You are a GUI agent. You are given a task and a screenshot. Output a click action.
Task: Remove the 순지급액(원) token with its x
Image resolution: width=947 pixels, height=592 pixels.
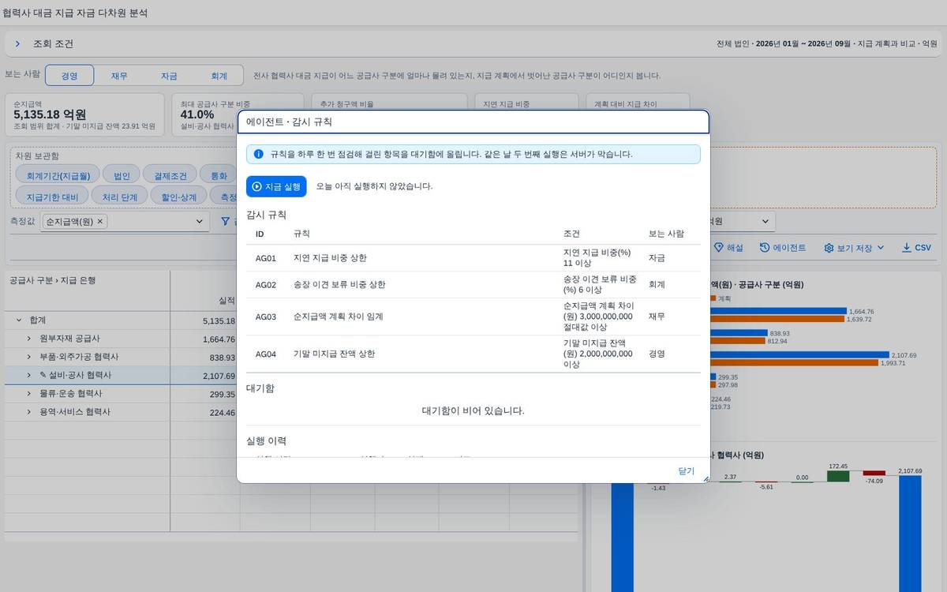[100, 222]
